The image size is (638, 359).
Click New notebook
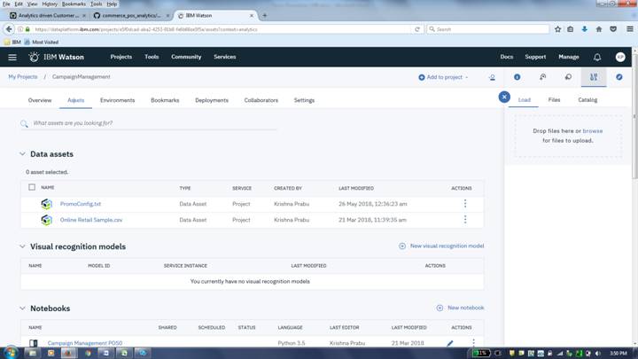(460, 308)
